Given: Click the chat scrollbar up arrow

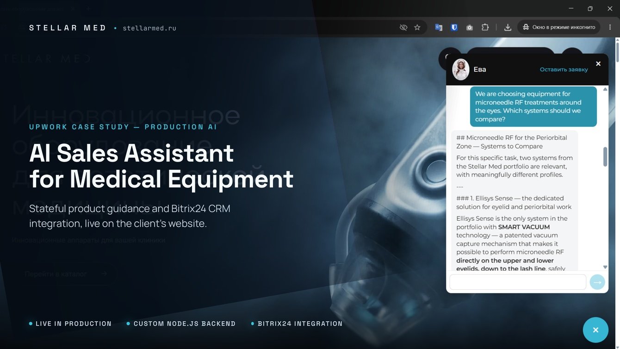Looking at the screenshot, I should pos(605,89).
